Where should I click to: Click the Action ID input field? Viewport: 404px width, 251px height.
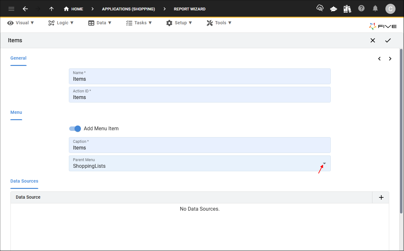(x=200, y=95)
